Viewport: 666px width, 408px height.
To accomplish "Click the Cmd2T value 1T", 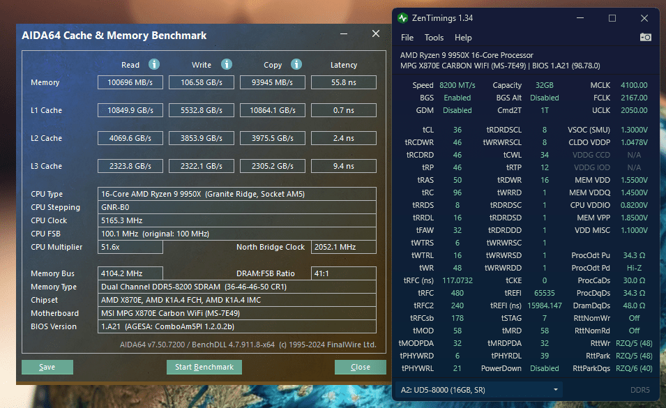I will pyautogui.click(x=544, y=110).
